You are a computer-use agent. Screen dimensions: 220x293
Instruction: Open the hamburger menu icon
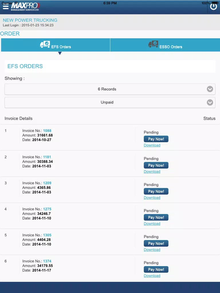pos(5,6)
